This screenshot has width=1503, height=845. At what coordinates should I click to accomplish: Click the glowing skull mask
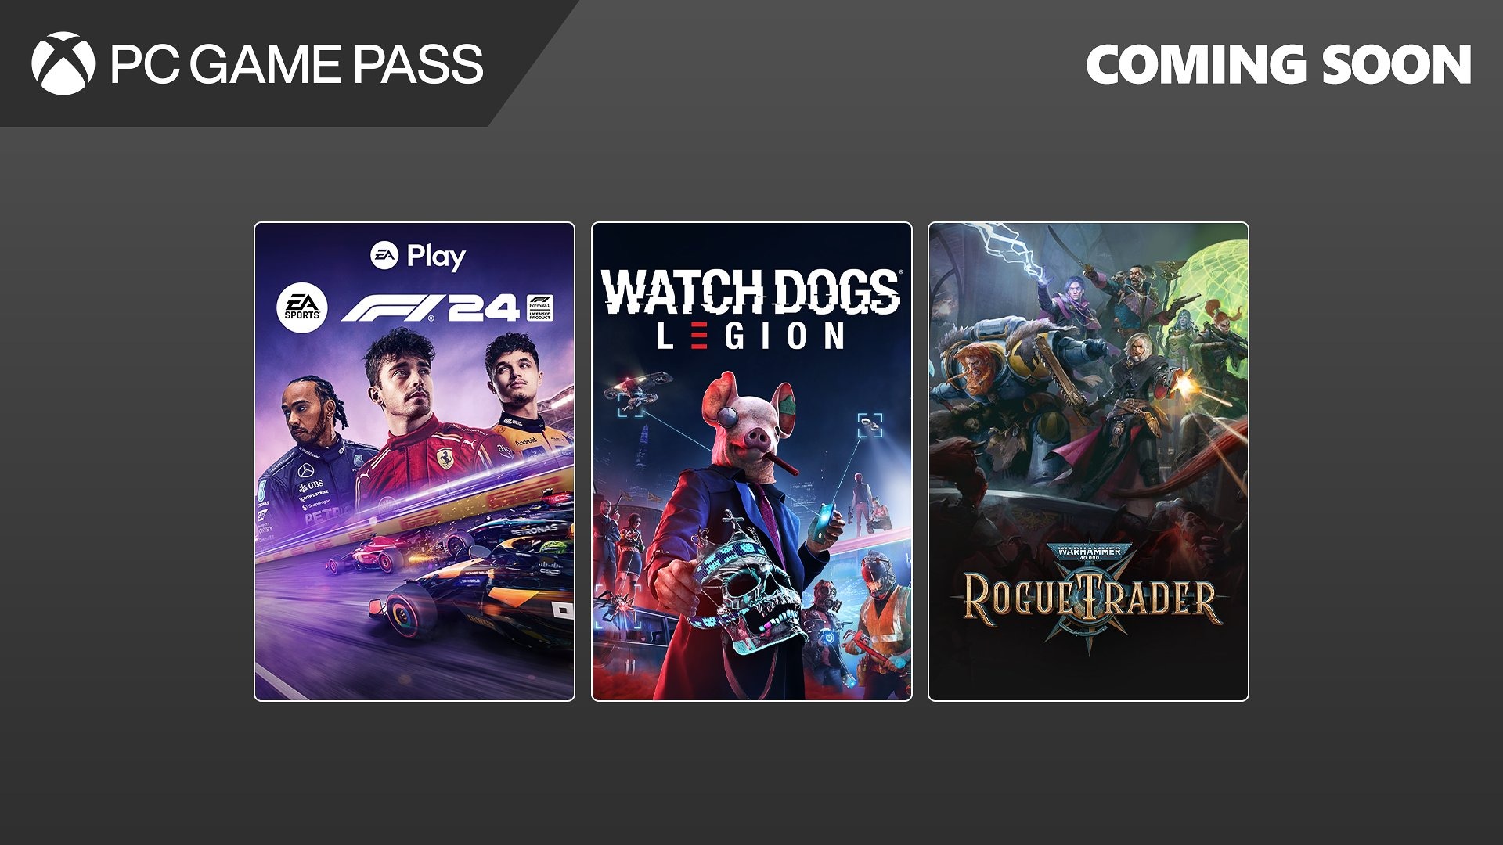click(751, 595)
